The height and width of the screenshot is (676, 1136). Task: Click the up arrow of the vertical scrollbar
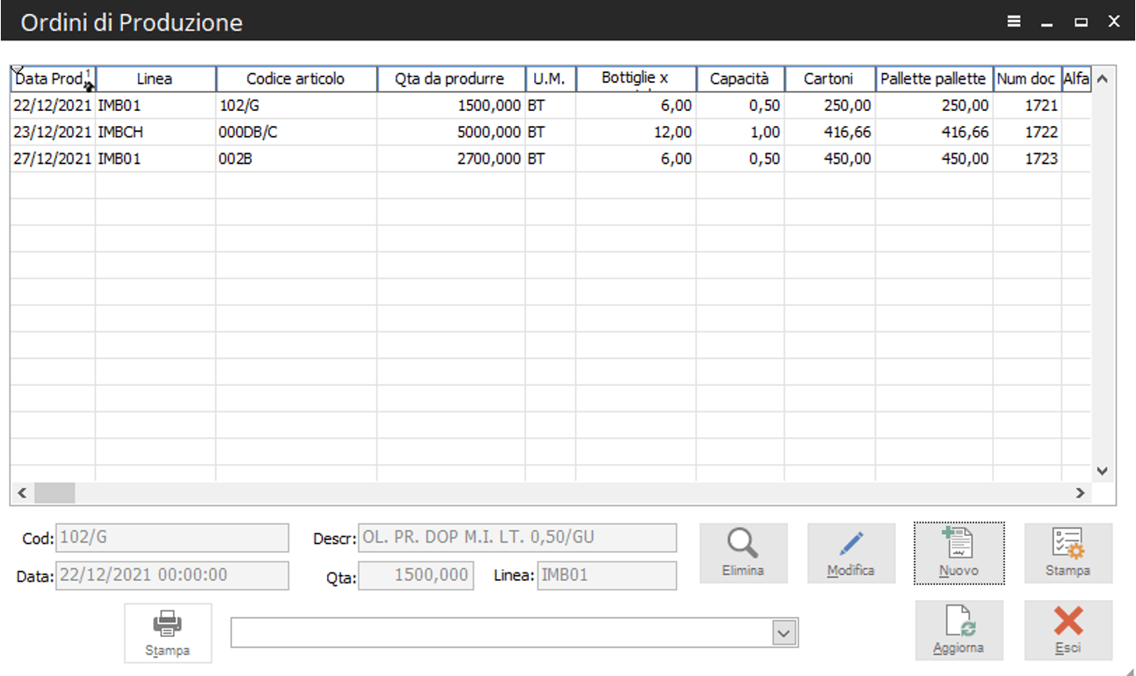pyautogui.click(x=1102, y=80)
